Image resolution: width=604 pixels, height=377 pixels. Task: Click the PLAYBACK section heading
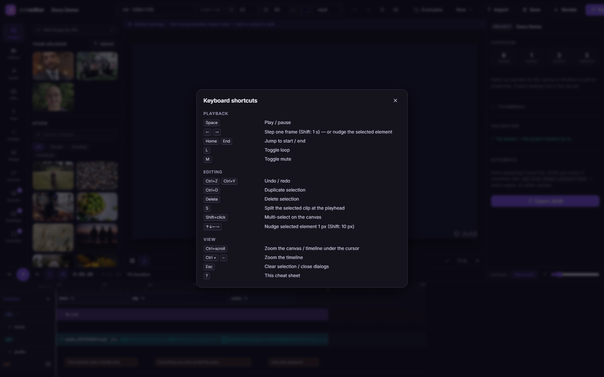(216, 113)
